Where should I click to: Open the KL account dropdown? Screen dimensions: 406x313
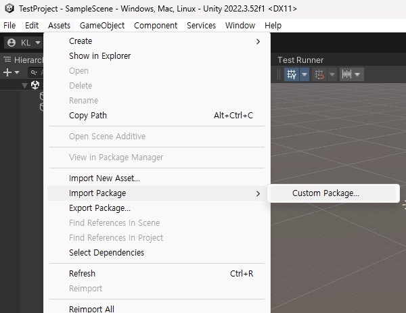[x=24, y=43]
